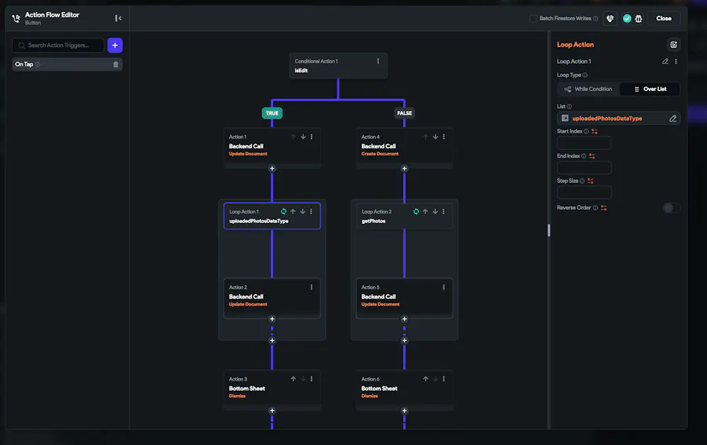Image resolution: width=707 pixels, height=445 pixels.
Task: Collapse the action triggers sidebar
Action: tap(118, 18)
